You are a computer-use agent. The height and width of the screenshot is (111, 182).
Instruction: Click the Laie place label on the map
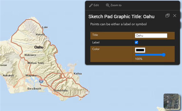click(x=45, y=27)
